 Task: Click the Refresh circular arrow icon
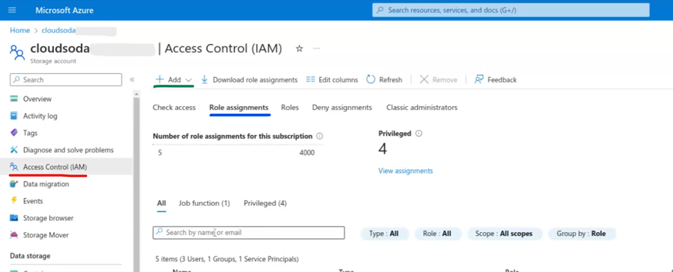tap(371, 80)
